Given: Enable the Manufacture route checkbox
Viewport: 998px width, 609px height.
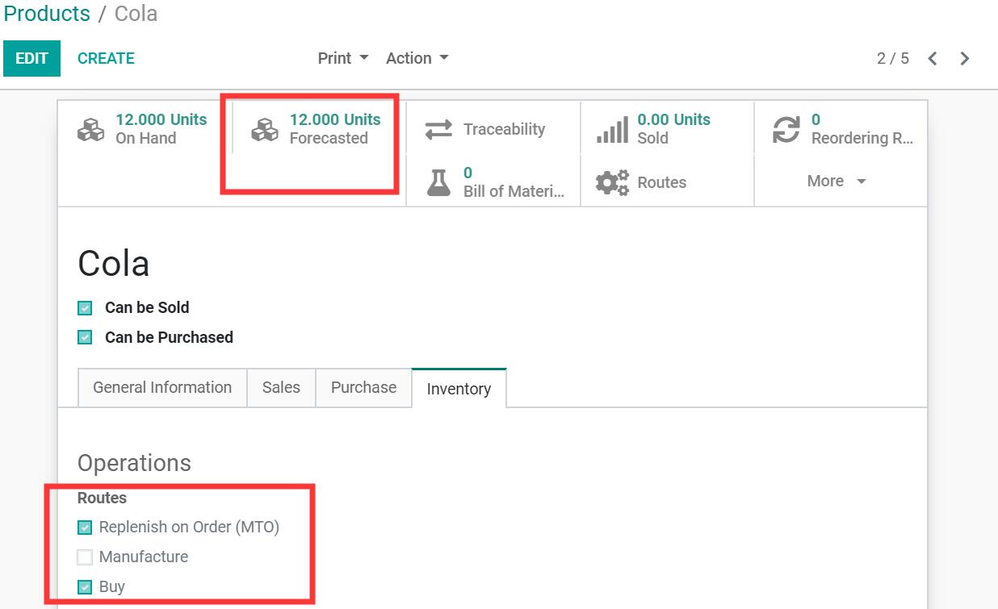Looking at the screenshot, I should tap(85, 557).
